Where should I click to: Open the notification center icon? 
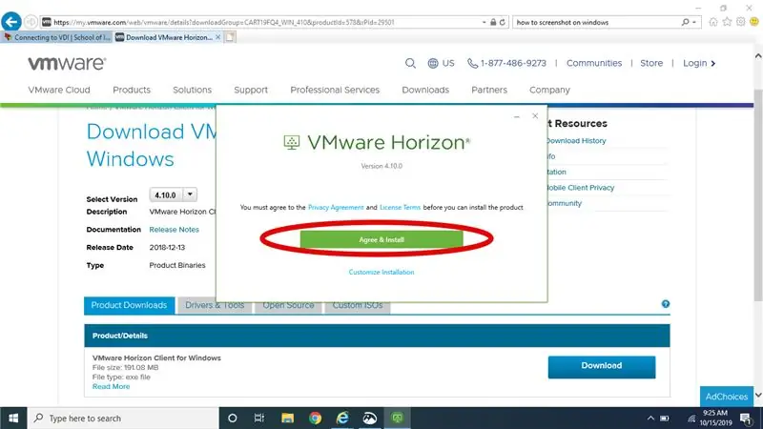click(746, 419)
